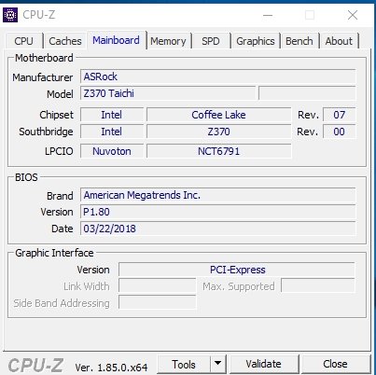Screen dimensions: 376x375
Task: Select the BIOS version P1.80 field
Action: [x=218, y=212]
